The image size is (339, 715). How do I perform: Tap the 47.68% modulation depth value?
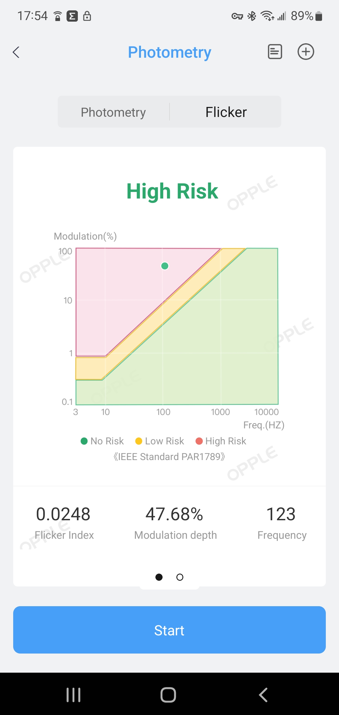click(174, 514)
